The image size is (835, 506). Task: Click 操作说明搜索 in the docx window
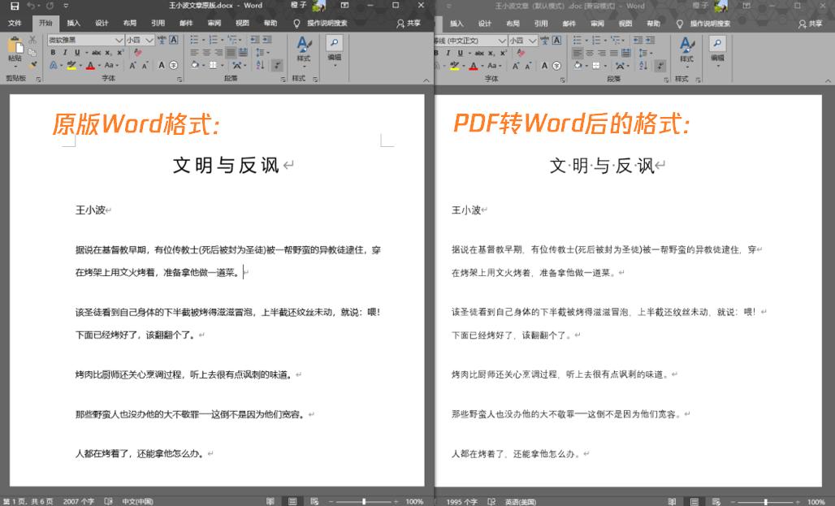point(325,24)
